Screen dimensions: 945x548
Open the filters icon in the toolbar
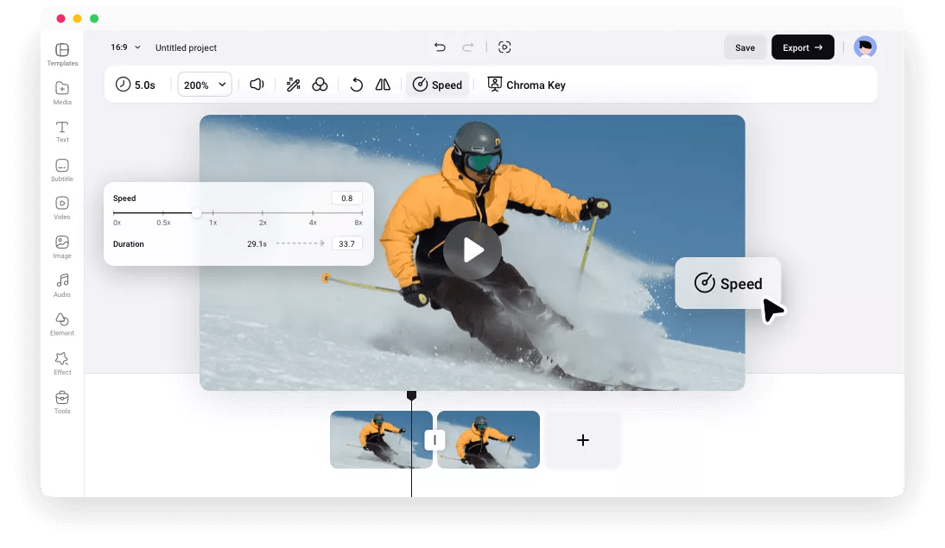tap(320, 85)
